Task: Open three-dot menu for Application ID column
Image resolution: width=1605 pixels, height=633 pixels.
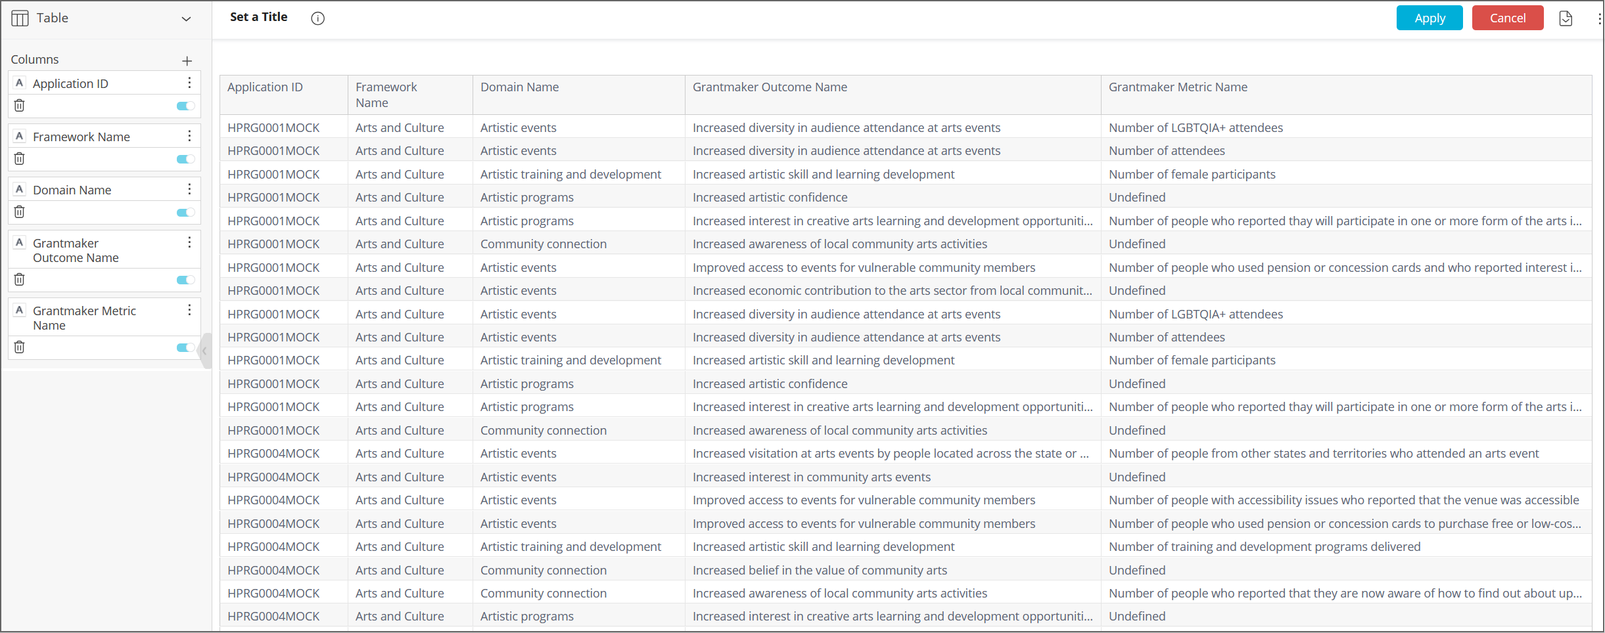Action: point(189,83)
